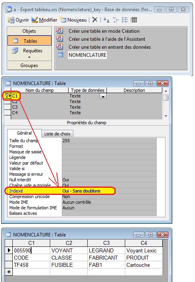Click Indexé value Oui - Sans doublons
The image size is (195, 282).
click(x=81, y=191)
